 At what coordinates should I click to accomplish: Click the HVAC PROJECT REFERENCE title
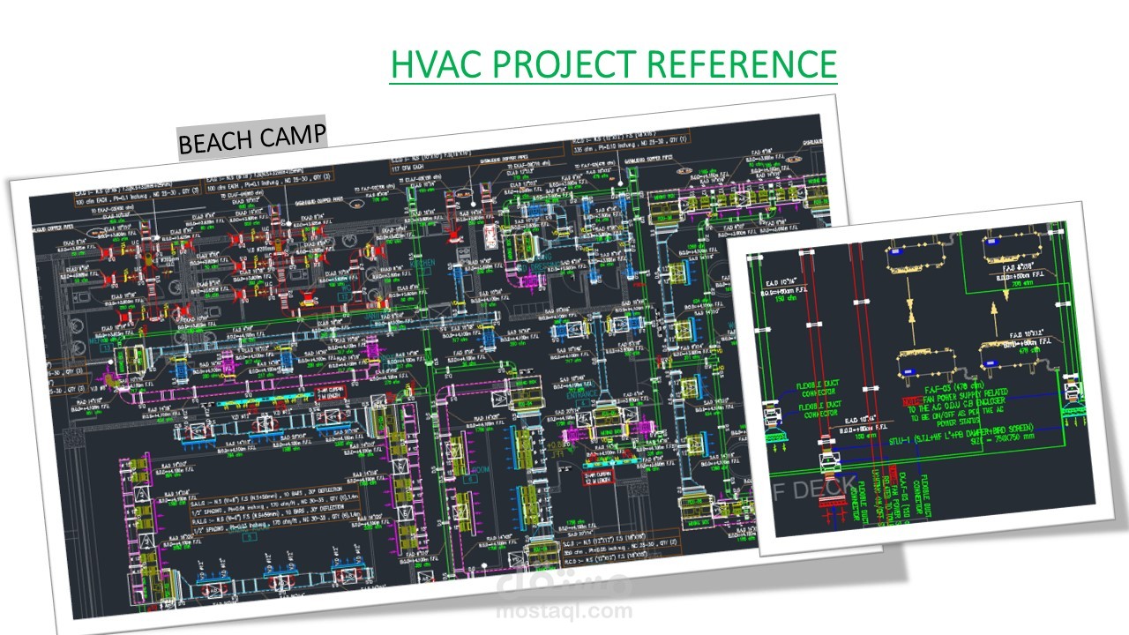point(613,65)
